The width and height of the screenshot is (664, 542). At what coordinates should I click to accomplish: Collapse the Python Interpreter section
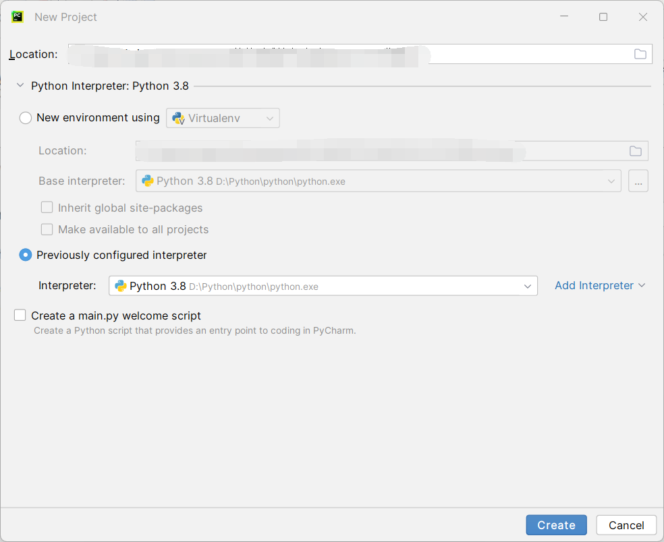[x=20, y=86]
